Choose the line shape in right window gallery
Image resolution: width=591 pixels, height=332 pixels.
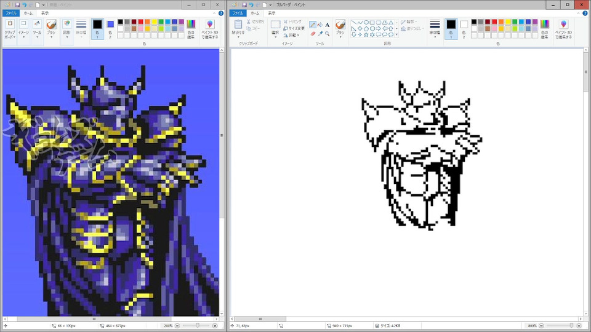coord(353,22)
